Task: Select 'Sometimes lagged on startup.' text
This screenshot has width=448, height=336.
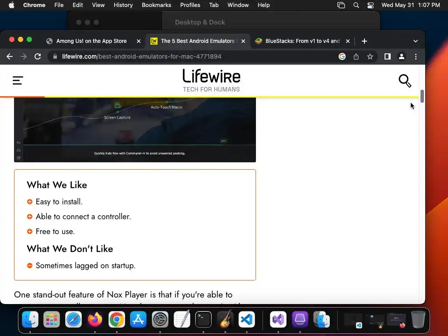Action: click(85, 266)
